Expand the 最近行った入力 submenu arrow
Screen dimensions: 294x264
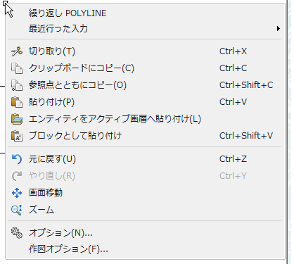(x=279, y=29)
